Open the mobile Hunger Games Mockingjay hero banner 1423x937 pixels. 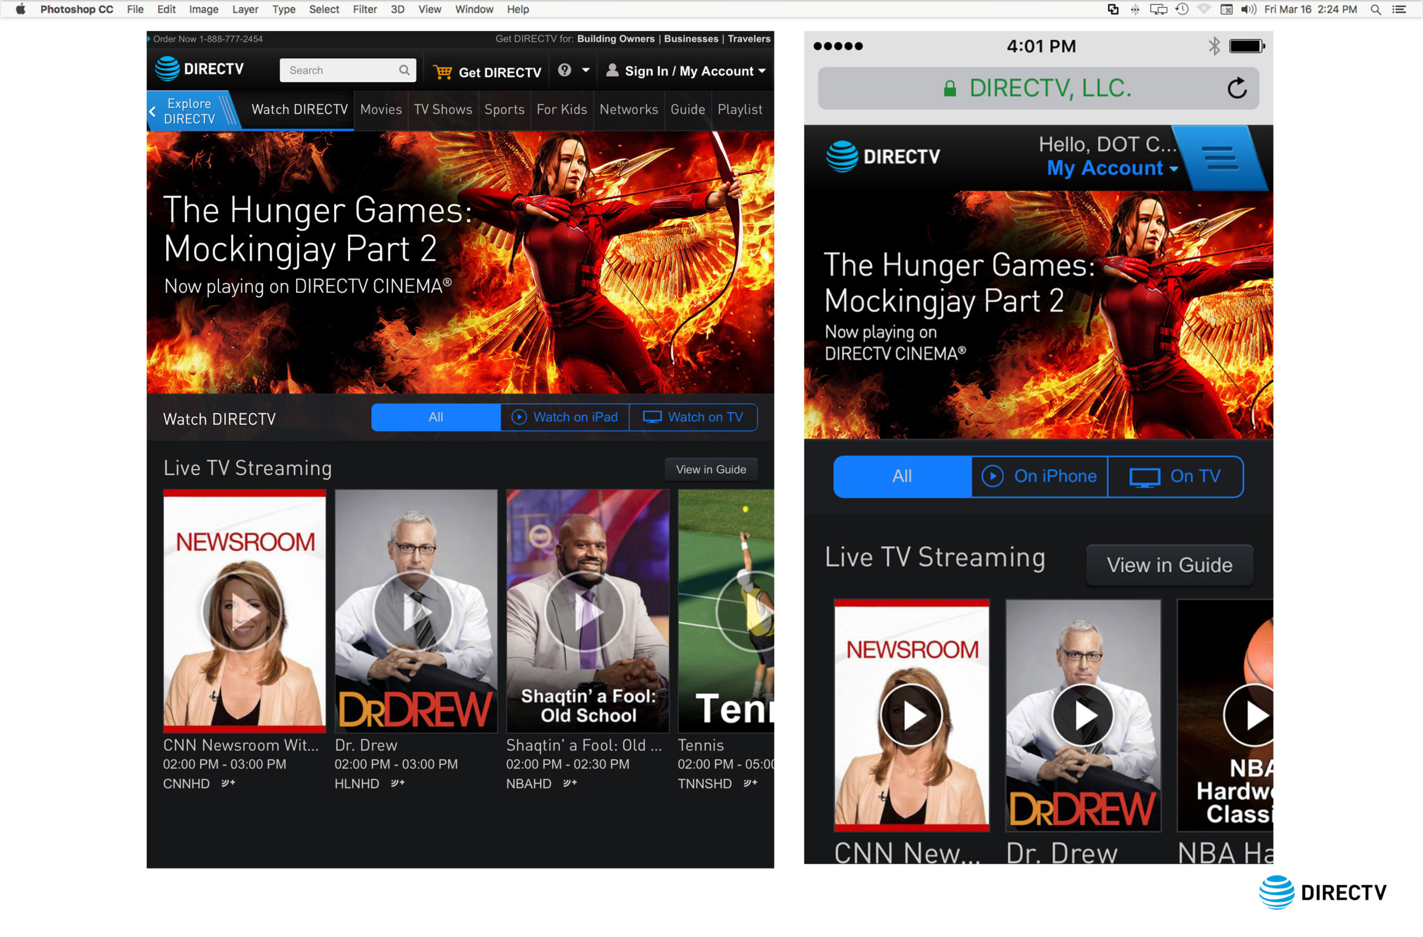1038,315
